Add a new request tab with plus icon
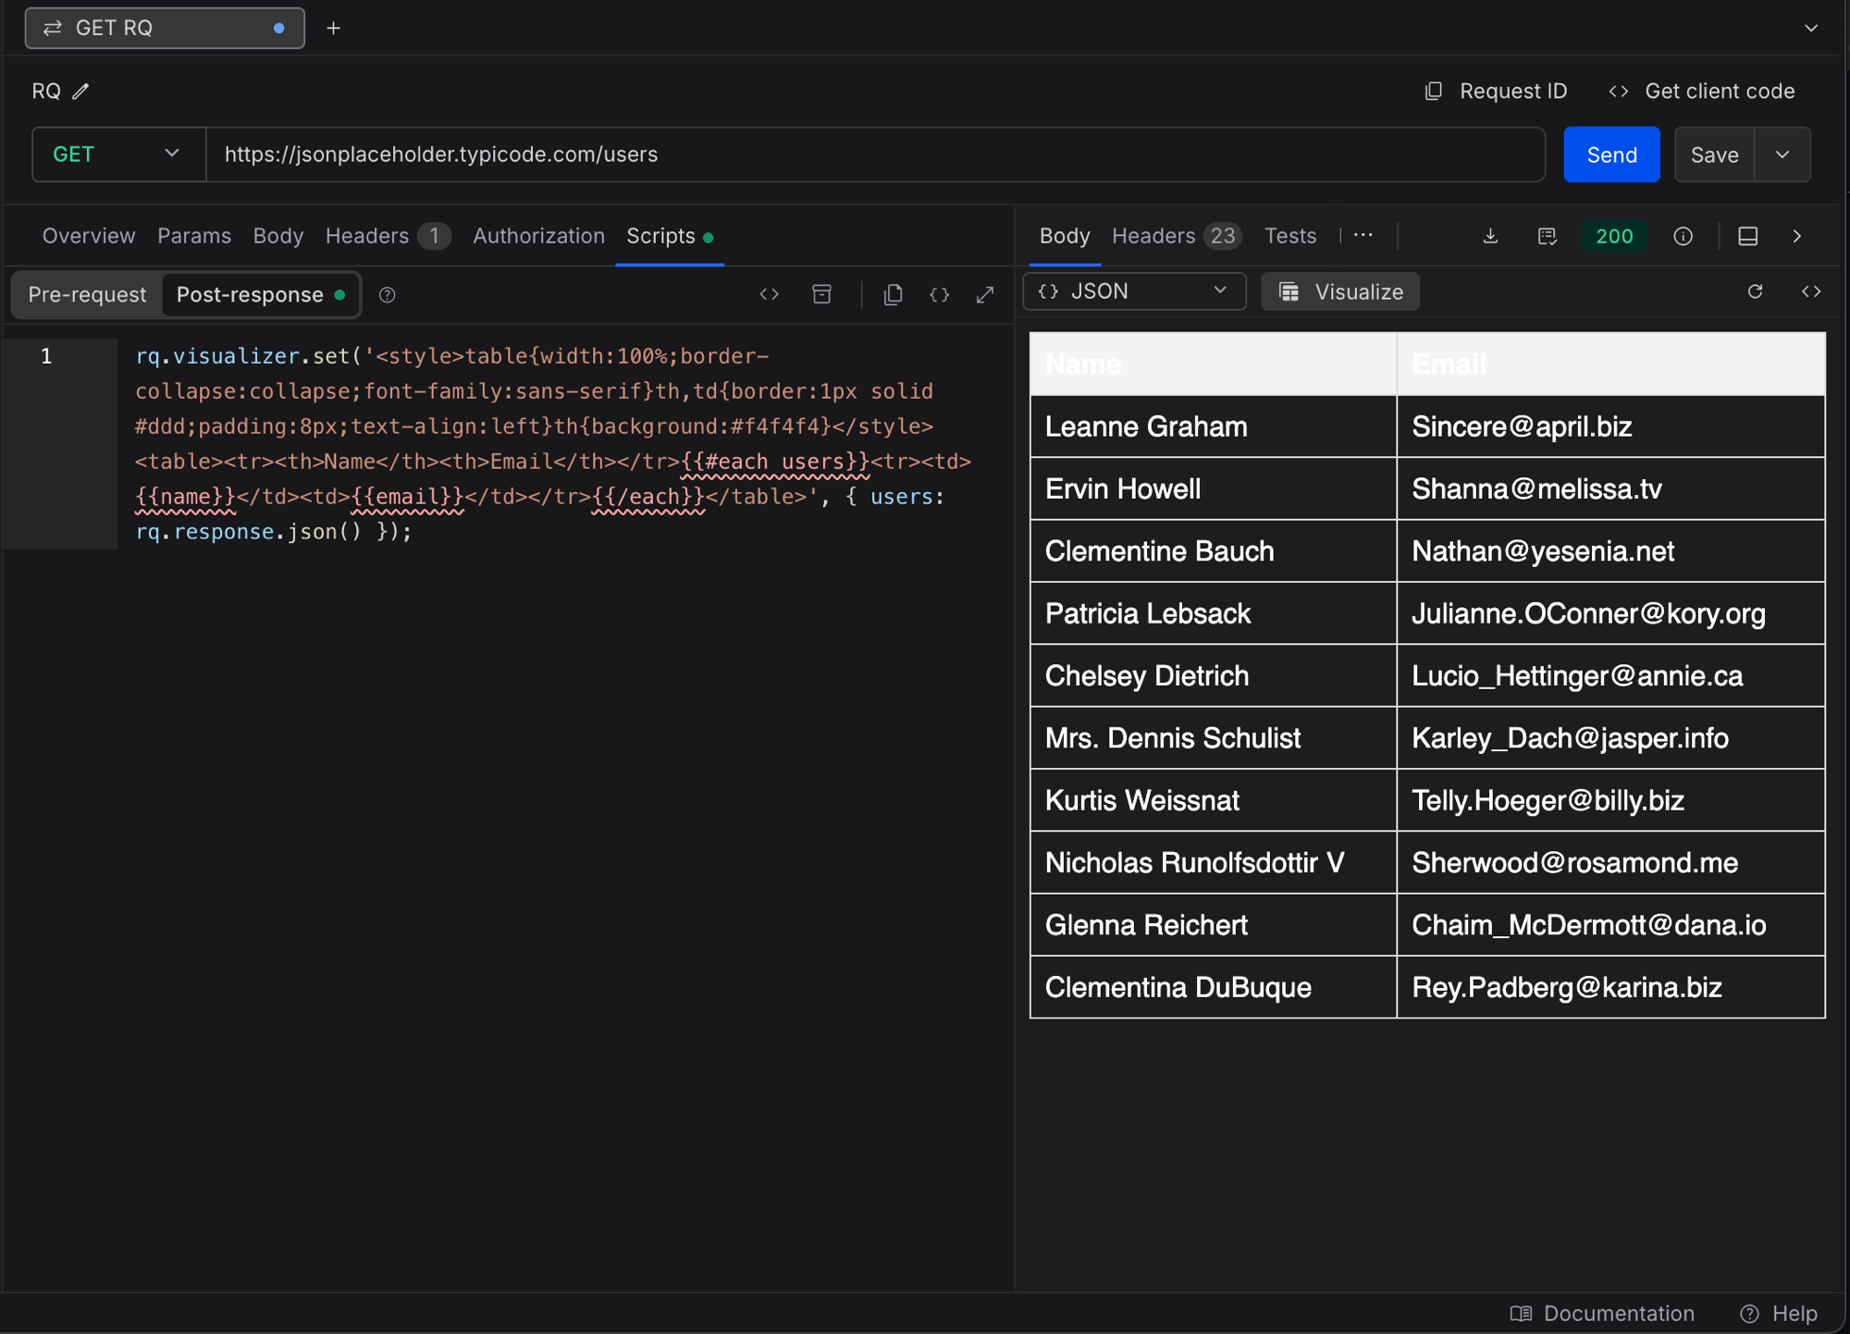This screenshot has height=1334, width=1850. click(x=334, y=29)
